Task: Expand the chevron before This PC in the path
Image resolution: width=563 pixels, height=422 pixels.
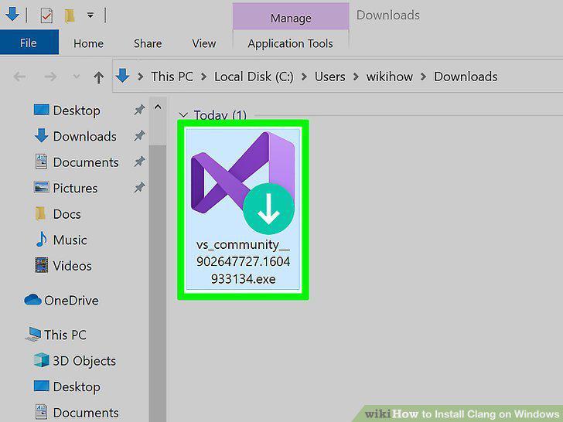Action: [141, 77]
